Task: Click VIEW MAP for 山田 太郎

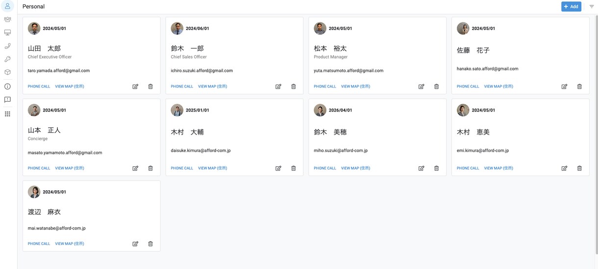Action: pyautogui.click(x=70, y=87)
